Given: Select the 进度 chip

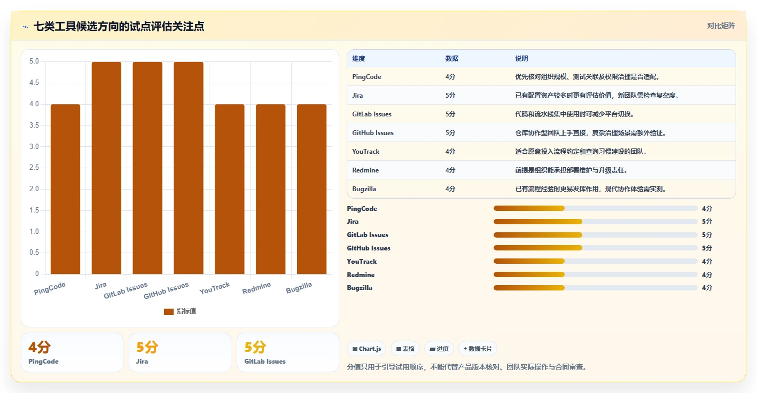Looking at the screenshot, I should [x=439, y=349].
